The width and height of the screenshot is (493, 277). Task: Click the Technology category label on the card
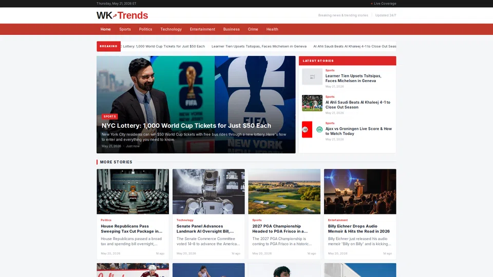click(185, 220)
